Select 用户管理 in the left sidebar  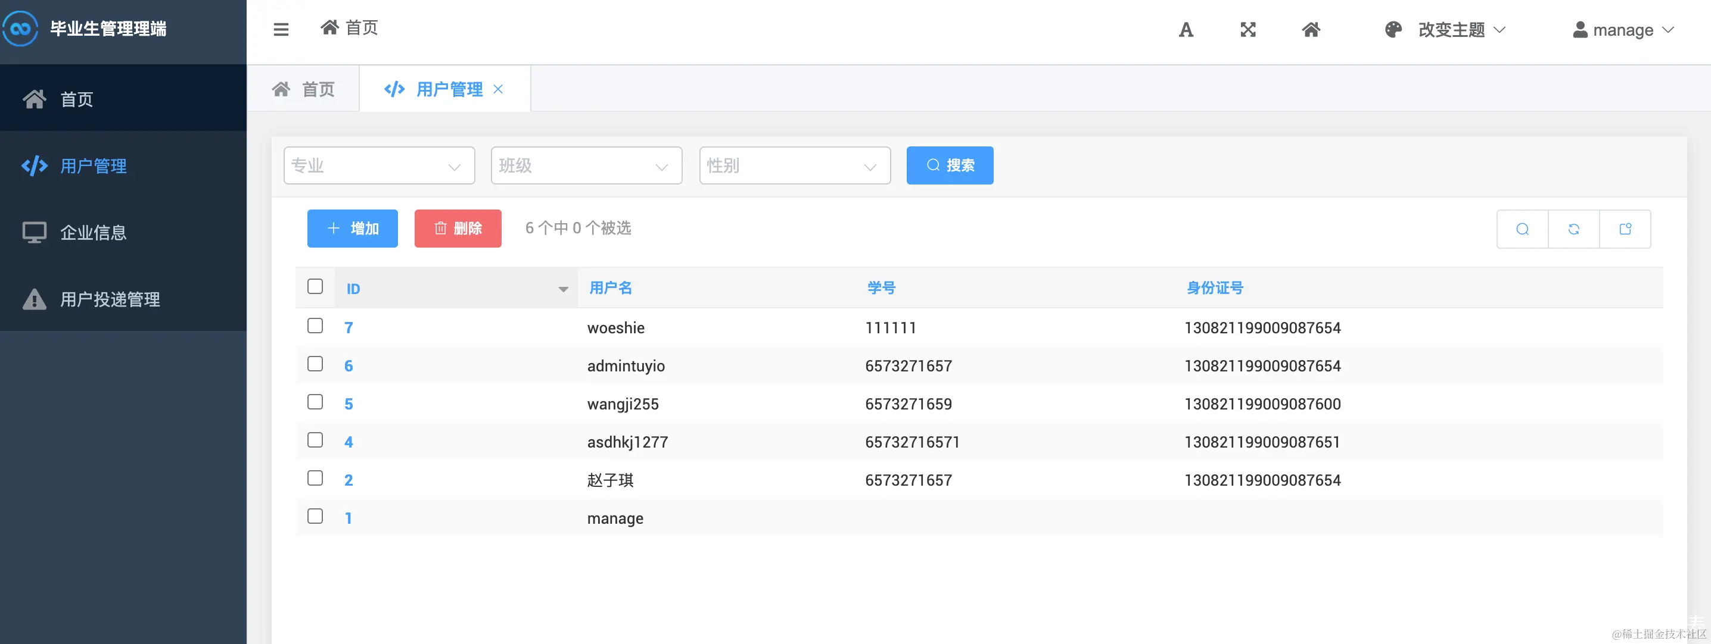coord(92,167)
